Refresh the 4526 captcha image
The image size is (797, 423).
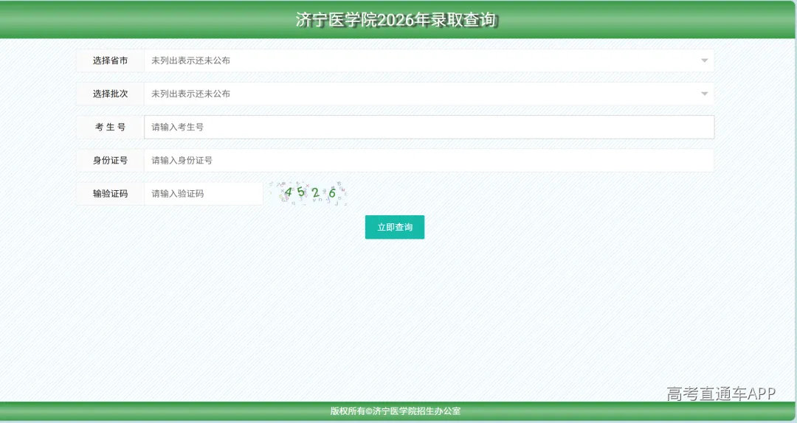tap(308, 193)
